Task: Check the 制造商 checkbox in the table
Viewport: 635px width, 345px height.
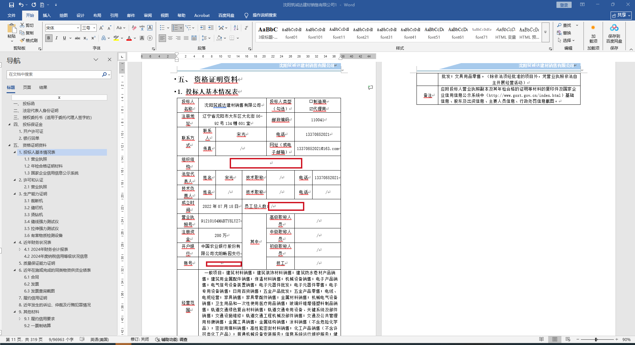Action: click(311, 102)
